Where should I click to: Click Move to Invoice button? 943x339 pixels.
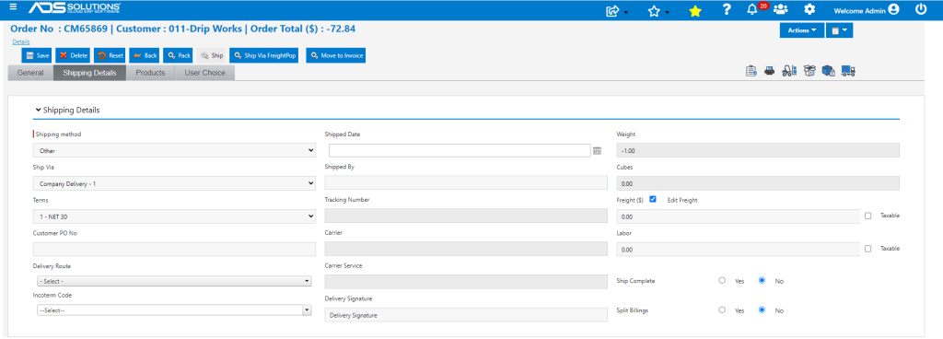pyautogui.click(x=335, y=55)
